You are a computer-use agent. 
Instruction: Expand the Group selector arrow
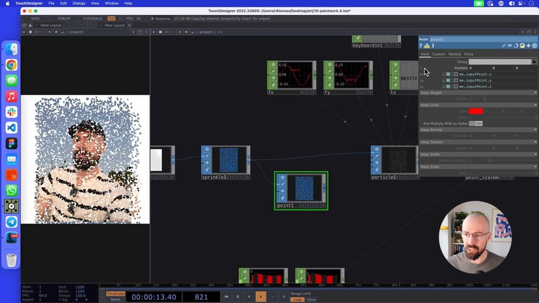click(534, 62)
